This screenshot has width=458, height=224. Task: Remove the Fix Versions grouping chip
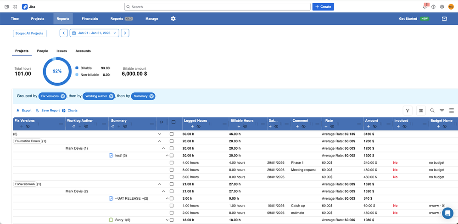coord(63,96)
